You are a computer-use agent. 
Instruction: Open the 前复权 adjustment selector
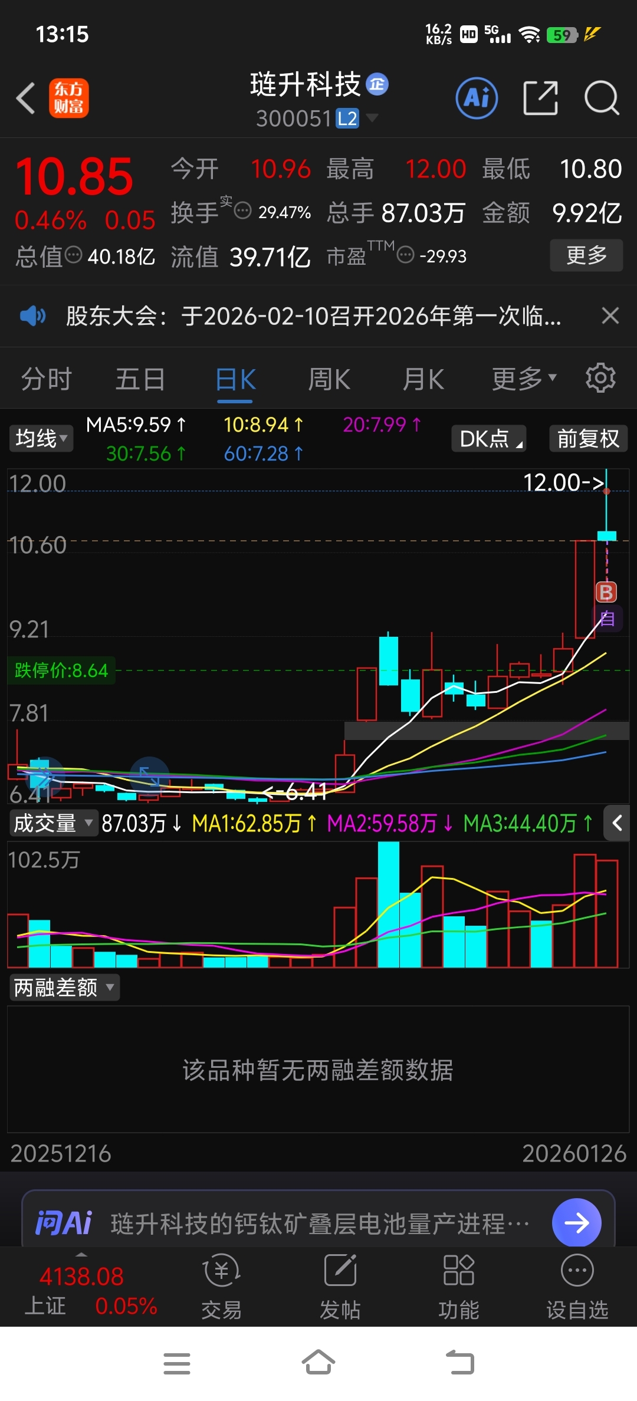(x=588, y=439)
